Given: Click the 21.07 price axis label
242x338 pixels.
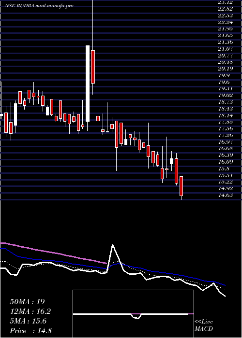Looking at the screenshot, I should (x=226, y=49).
